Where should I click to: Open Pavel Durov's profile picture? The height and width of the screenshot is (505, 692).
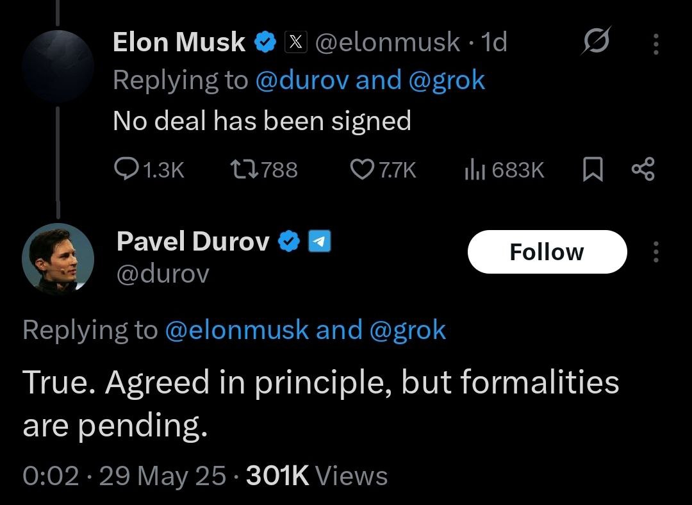(58, 259)
